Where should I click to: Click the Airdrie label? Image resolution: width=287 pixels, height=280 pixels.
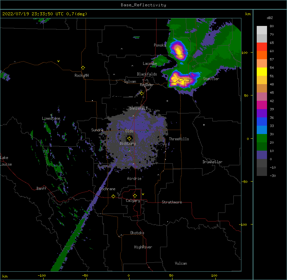[x=135, y=179]
